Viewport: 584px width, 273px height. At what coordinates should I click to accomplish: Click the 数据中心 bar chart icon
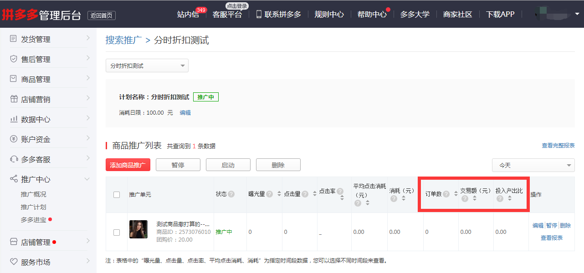pyautogui.click(x=13, y=119)
